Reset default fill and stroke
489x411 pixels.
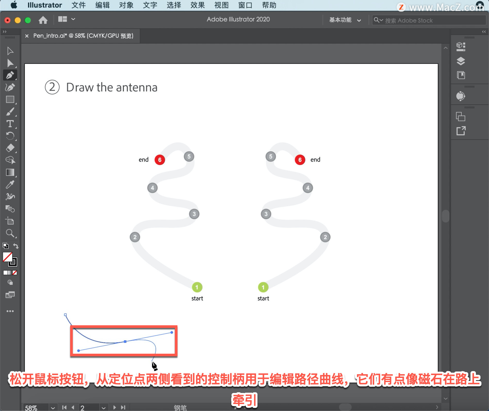pyautogui.click(x=5, y=246)
